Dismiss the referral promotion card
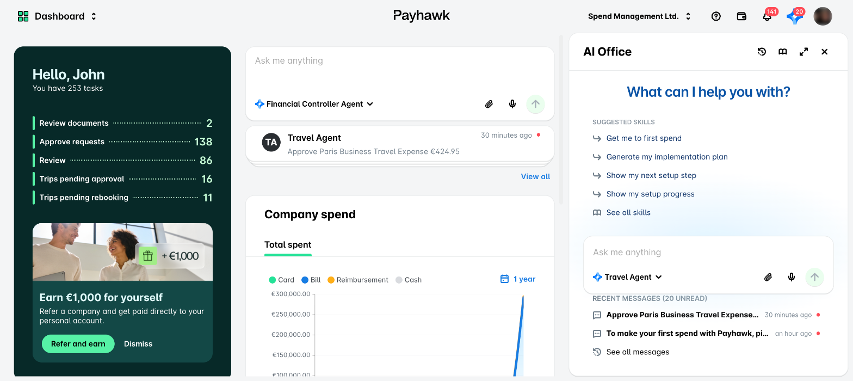 (138, 344)
